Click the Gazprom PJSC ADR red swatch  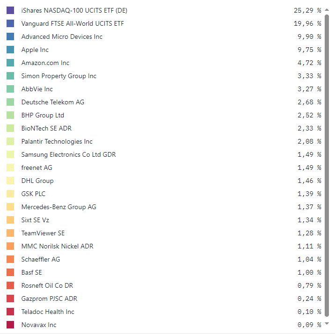10,299
